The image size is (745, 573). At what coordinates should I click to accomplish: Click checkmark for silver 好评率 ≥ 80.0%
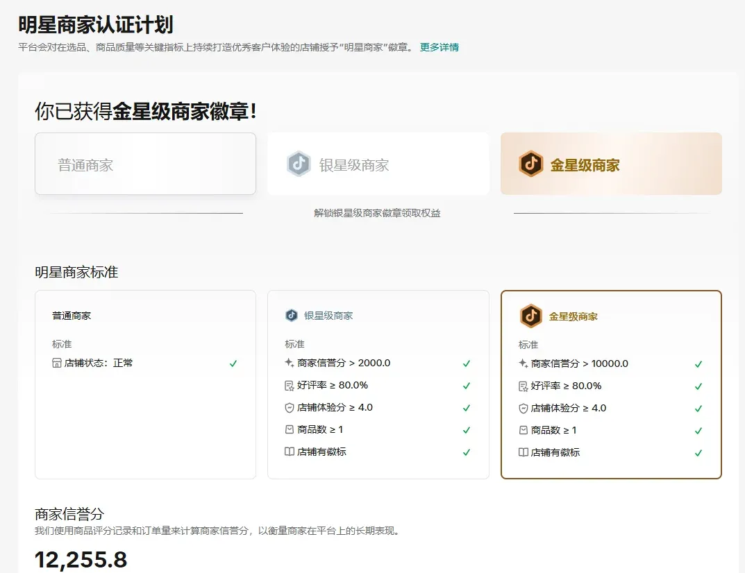pos(467,386)
